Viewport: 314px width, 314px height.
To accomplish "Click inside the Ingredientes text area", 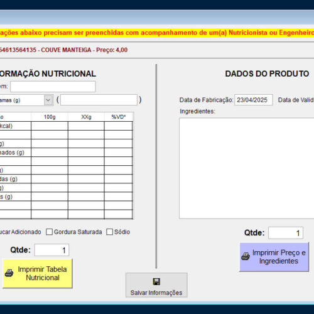I will [247, 168].
